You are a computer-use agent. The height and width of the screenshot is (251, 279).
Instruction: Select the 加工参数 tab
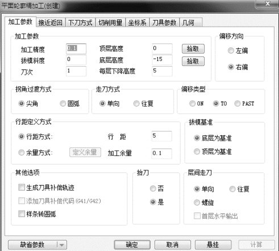pyautogui.click(x=20, y=22)
